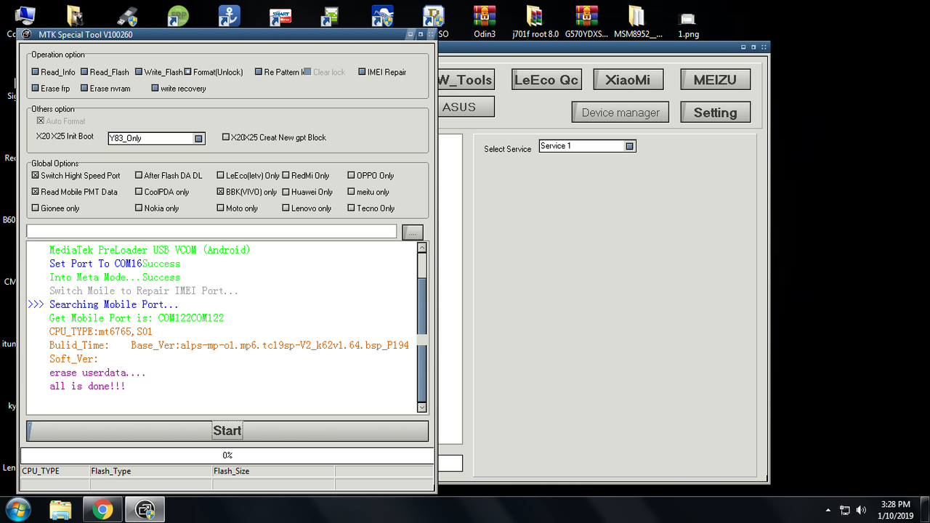Open the network tray icon
Screen dimensions: 930x523
click(x=845, y=510)
